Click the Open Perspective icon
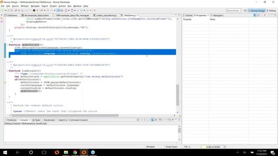Viewport: 278px width, 156px height. point(245,10)
